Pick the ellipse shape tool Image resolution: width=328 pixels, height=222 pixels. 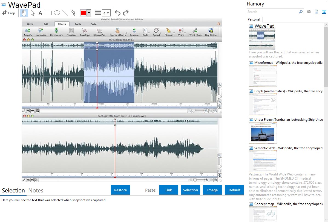point(57,13)
